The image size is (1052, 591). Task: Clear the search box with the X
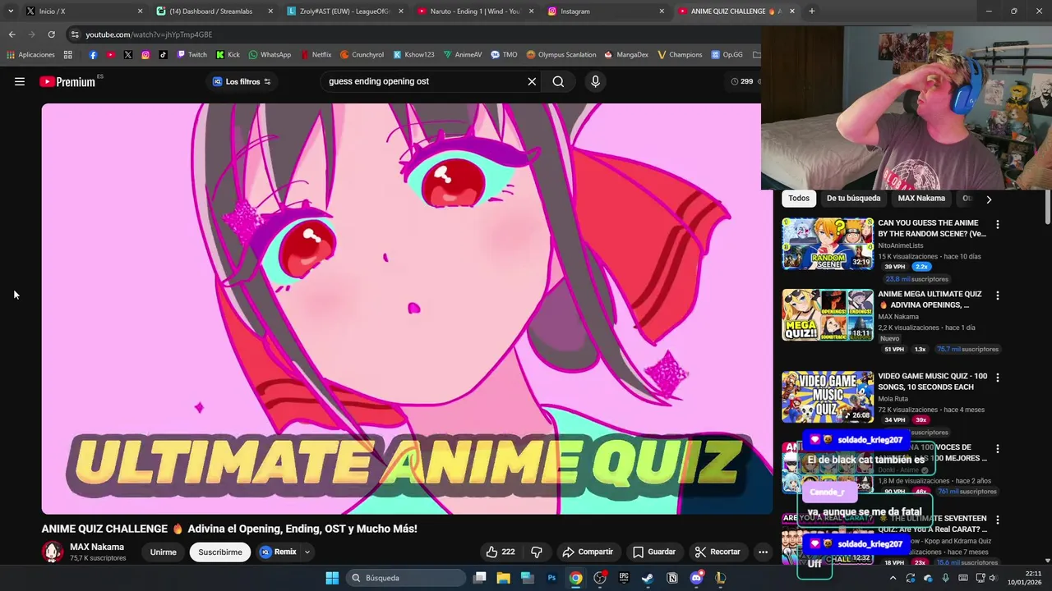pyautogui.click(x=532, y=81)
